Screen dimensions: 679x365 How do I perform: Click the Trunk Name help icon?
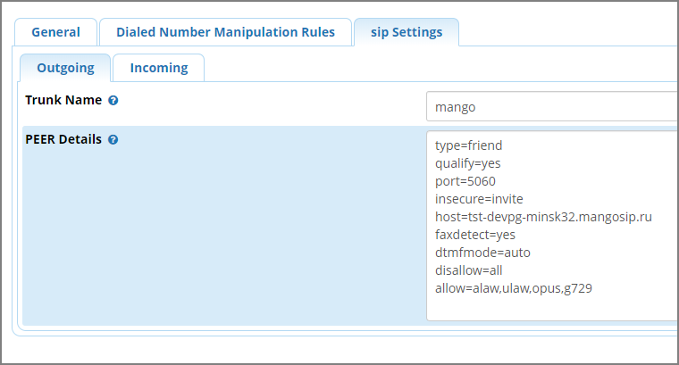click(x=113, y=100)
